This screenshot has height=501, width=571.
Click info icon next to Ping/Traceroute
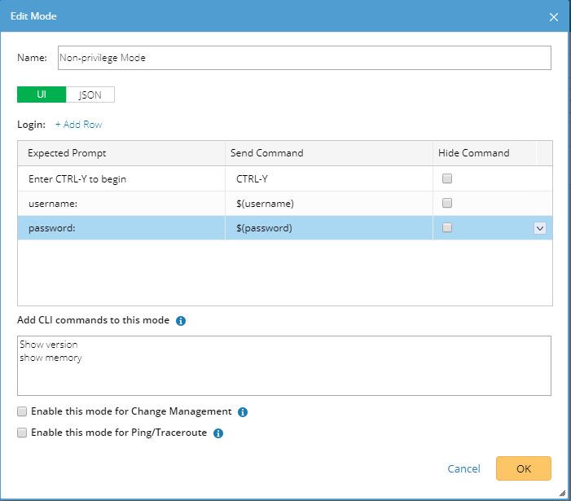pos(217,433)
